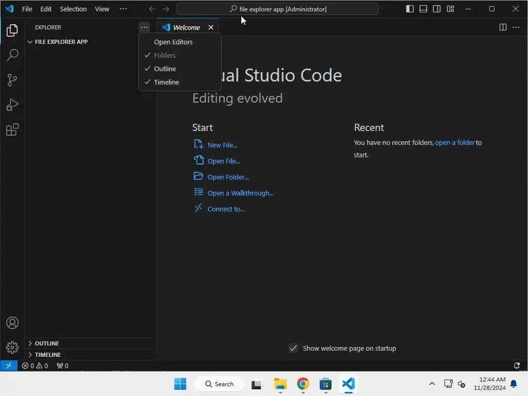Click the 'open a folder' link in Recent
This screenshot has width=528, height=396.
tap(455, 142)
